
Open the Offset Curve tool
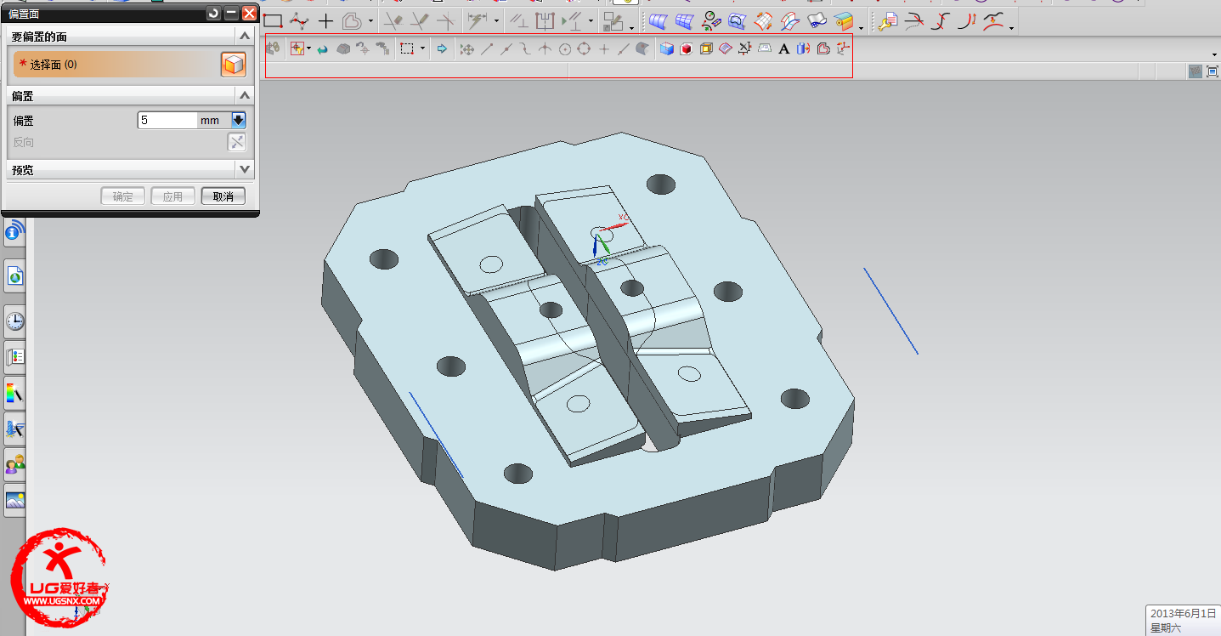pos(352,20)
